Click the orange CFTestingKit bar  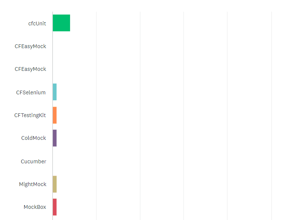point(55,115)
